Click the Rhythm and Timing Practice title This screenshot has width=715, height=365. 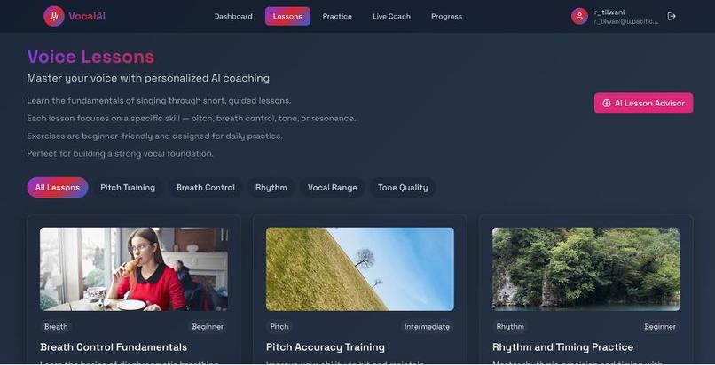(x=562, y=347)
